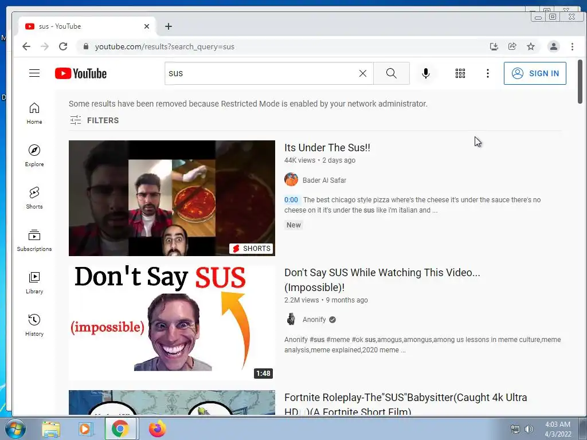The image size is (587, 440).
Task: Open 'Its Under The Sus!!' Shorts thumbnail
Action: tap(172, 198)
